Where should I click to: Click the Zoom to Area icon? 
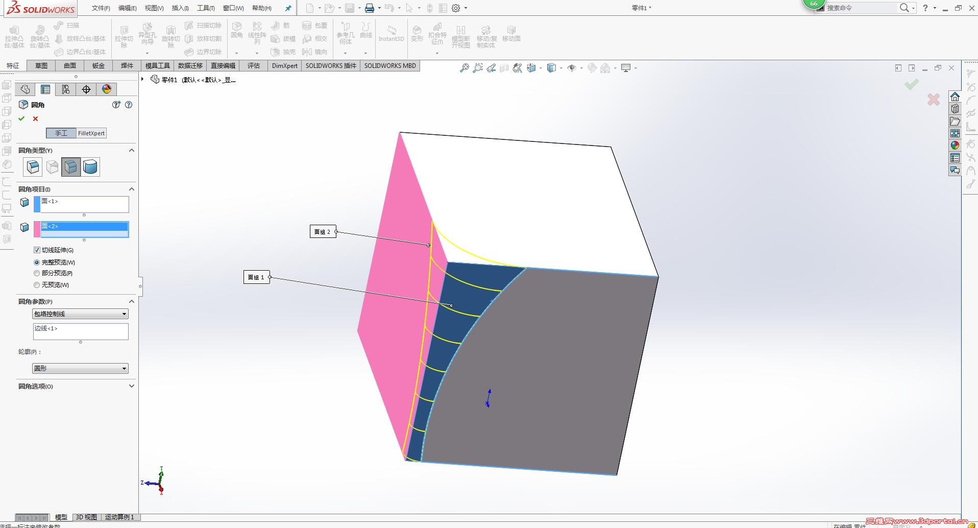pos(477,68)
